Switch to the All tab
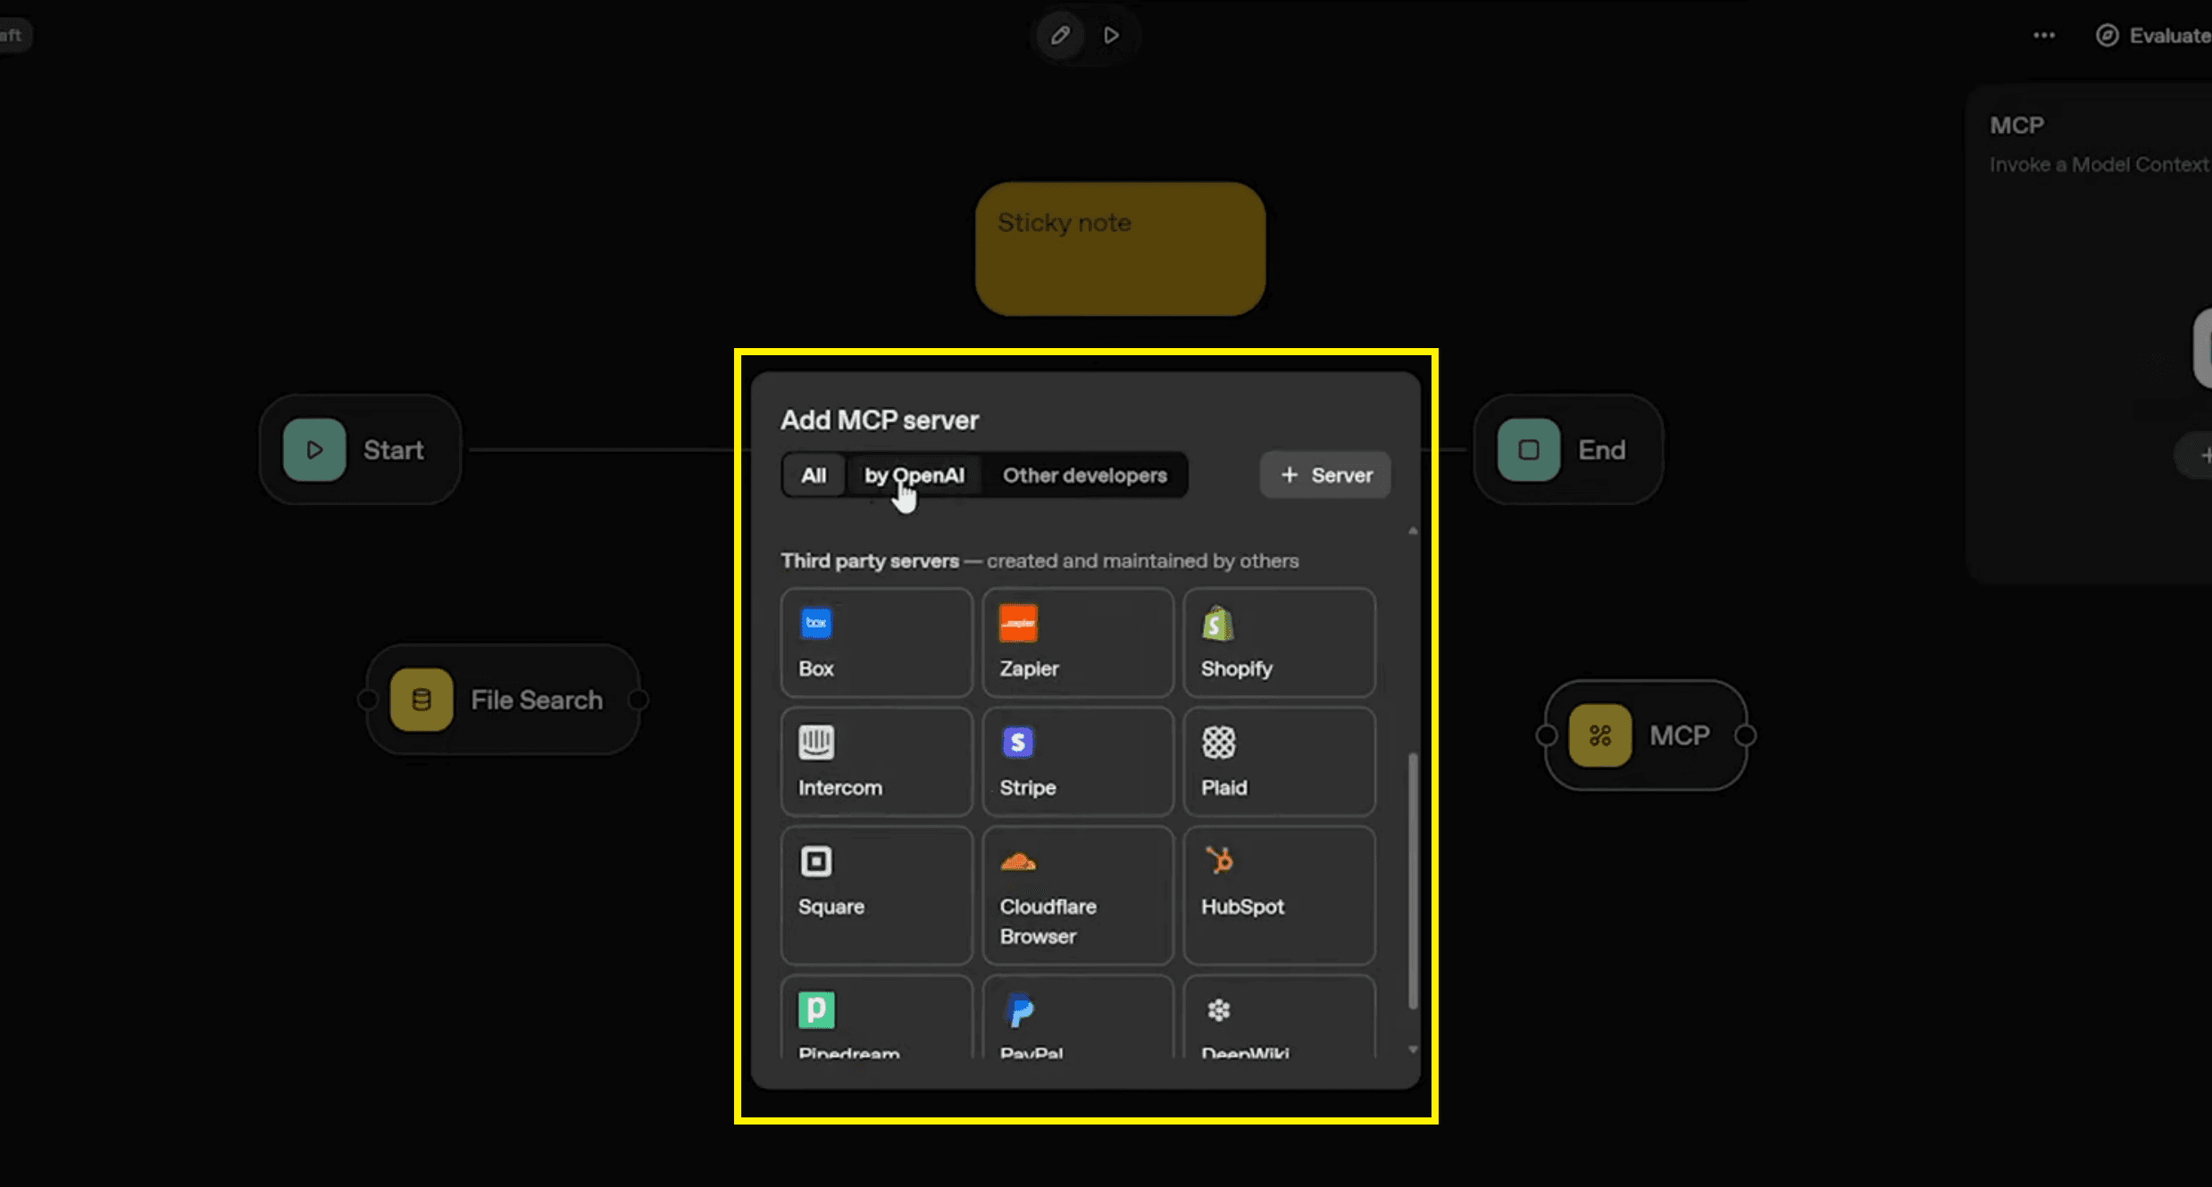Screen dimensions: 2212x1187 (x=813, y=476)
